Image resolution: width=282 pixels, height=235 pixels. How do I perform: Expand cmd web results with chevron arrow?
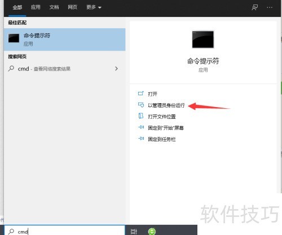[116, 69]
